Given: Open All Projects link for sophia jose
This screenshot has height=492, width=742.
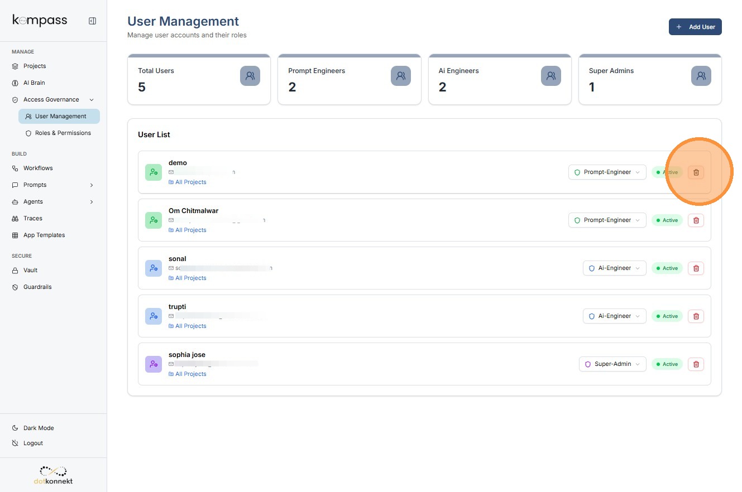Looking at the screenshot, I should point(188,374).
